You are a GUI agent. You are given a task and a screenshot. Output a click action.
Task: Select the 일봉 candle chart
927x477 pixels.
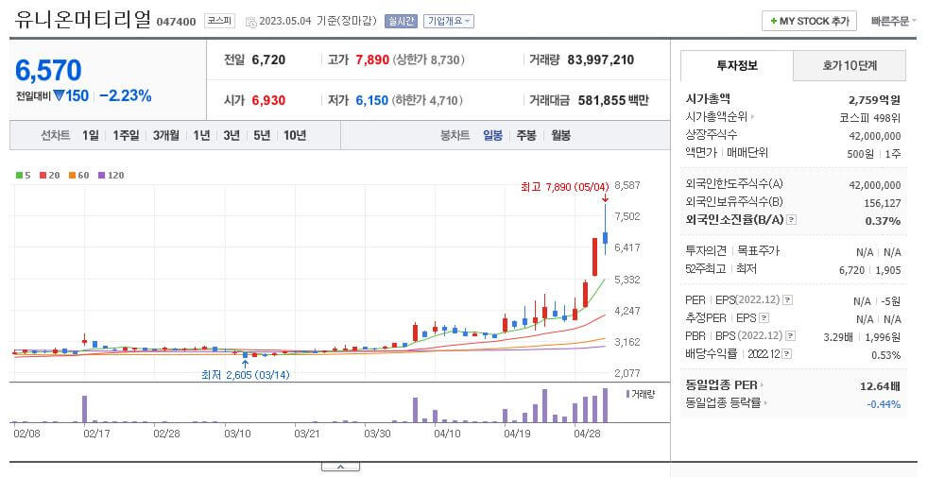pyautogui.click(x=492, y=135)
